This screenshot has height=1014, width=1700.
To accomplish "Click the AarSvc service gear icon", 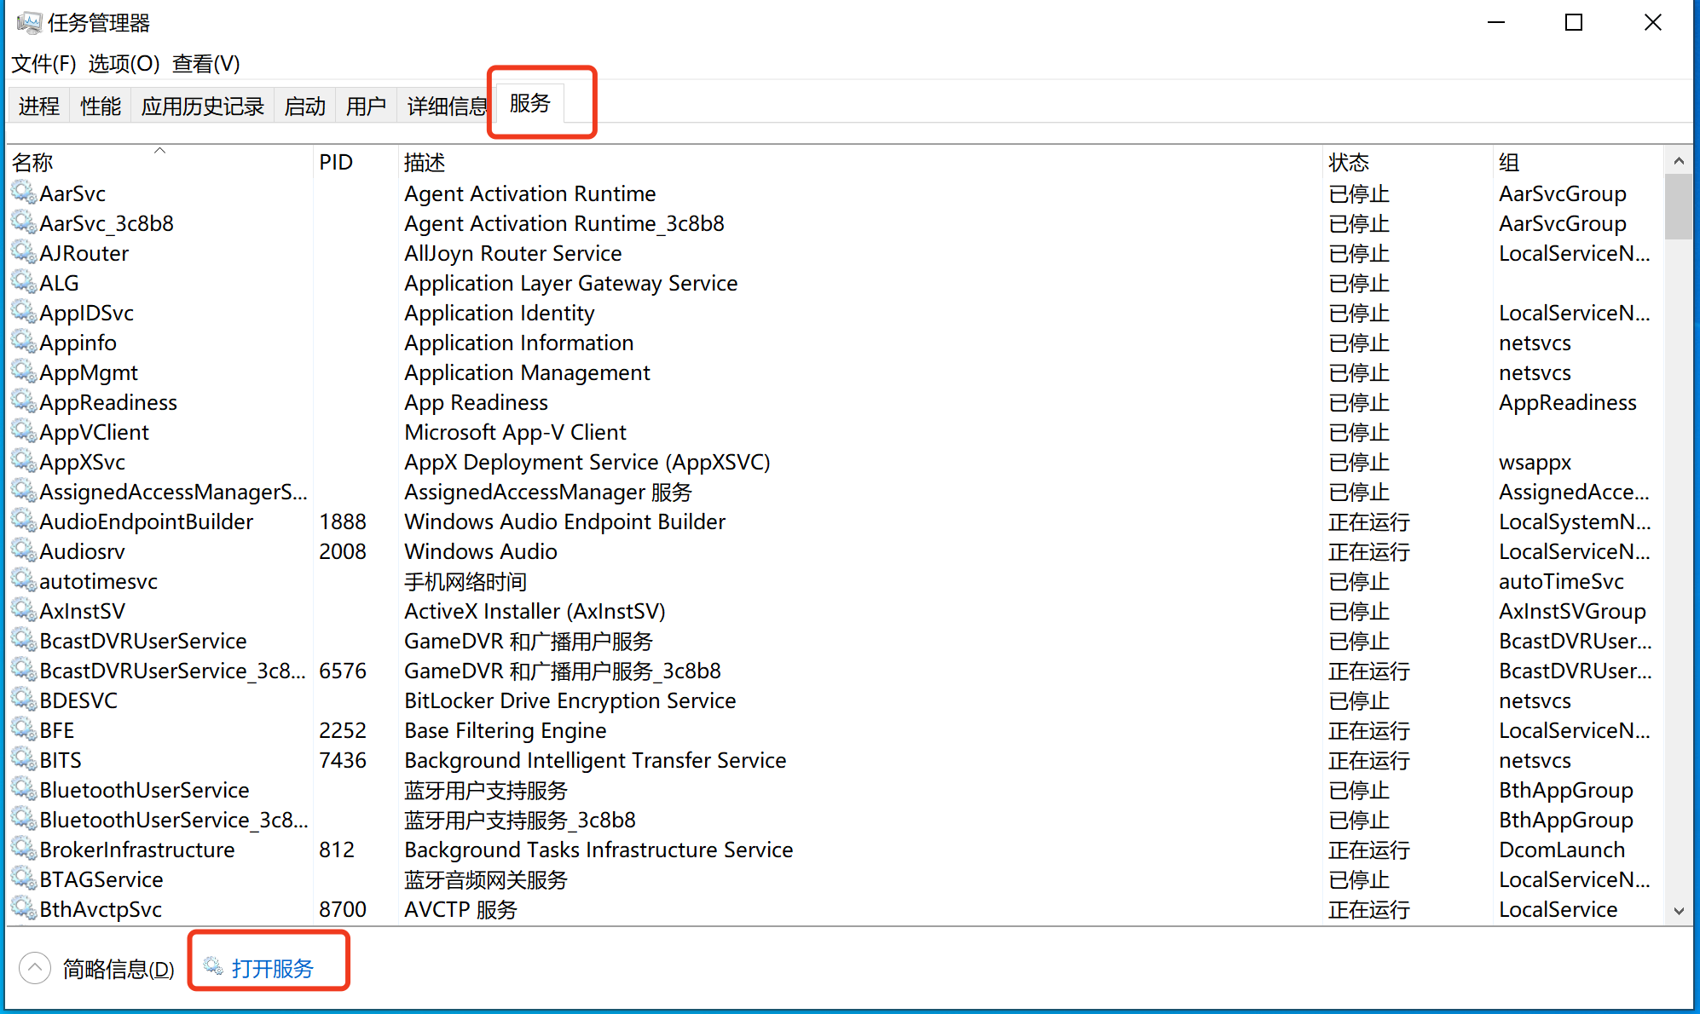I will (23, 193).
